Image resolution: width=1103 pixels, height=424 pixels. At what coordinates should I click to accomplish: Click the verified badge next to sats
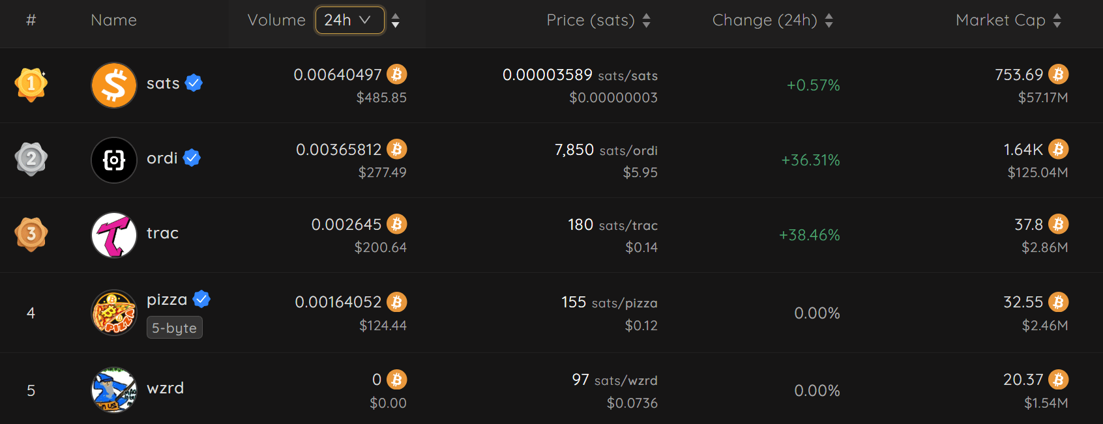[194, 83]
